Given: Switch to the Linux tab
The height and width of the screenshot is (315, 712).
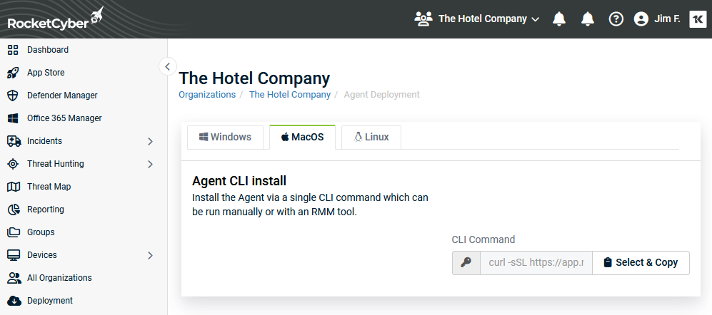Looking at the screenshot, I should (x=371, y=137).
